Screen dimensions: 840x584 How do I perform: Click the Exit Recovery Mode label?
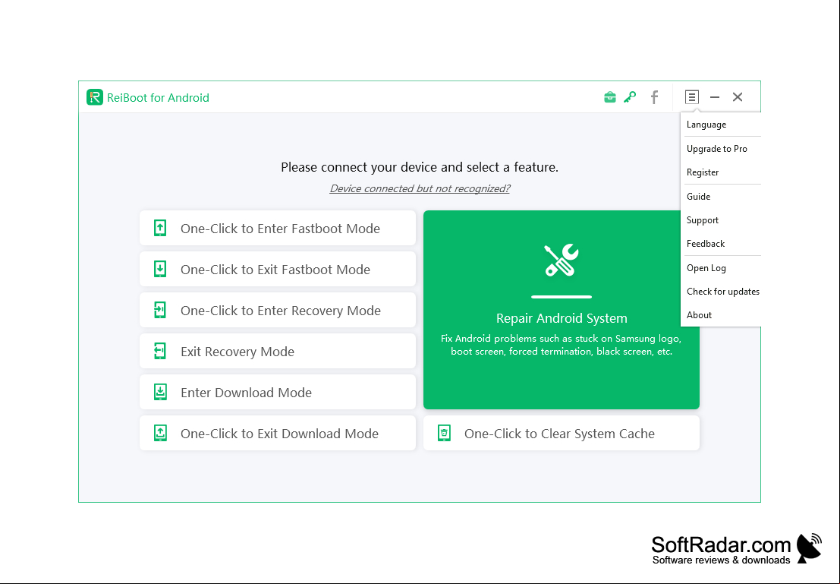[x=238, y=352]
